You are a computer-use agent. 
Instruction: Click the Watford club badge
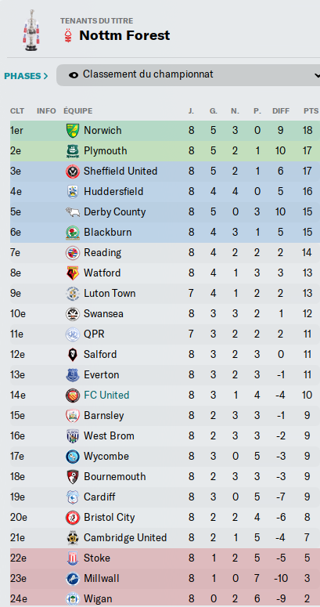pos(72,273)
